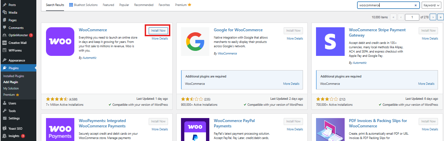444x141 pixels.
Task: Open WooPayments: Integrated WooCommerce Payments title
Action: (102, 123)
